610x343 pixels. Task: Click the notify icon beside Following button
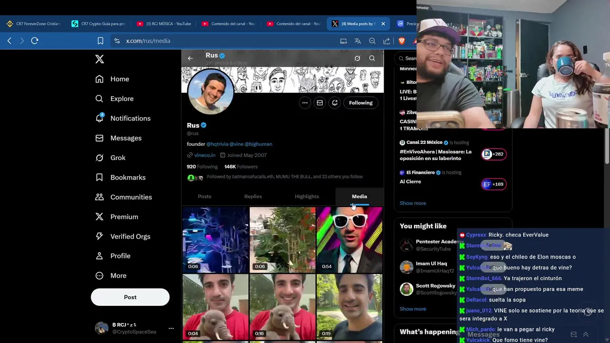click(335, 103)
